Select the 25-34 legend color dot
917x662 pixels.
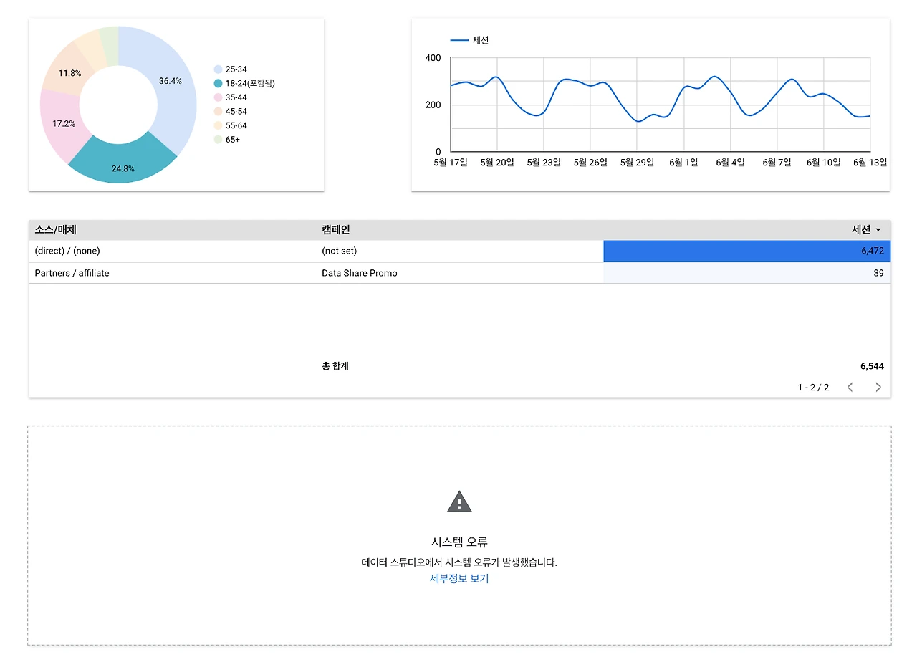[x=218, y=69]
